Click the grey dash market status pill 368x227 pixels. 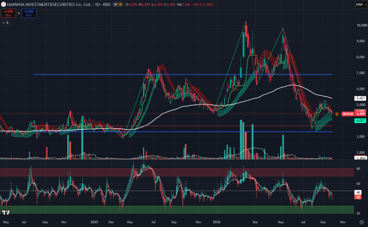click(x=115, y=5)
